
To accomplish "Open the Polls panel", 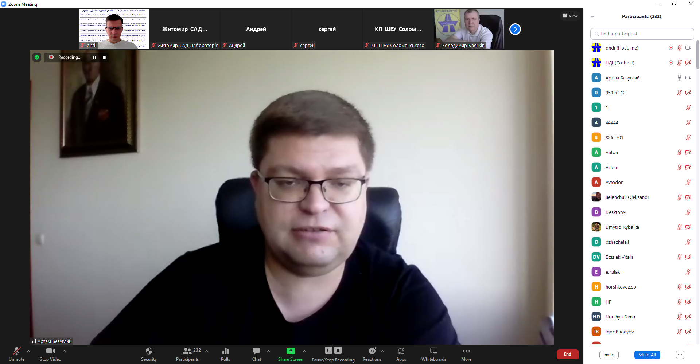I will pyautogui.click(x=225, y=354).
